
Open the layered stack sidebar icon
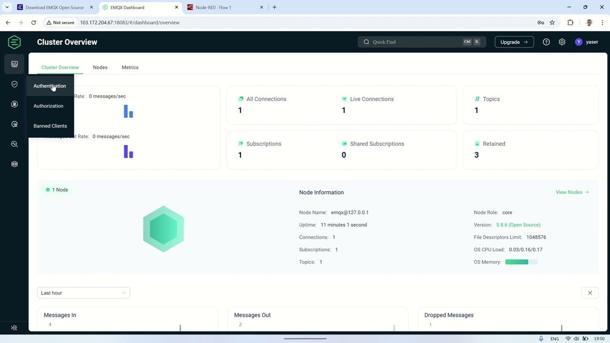pyautogui.click(x=14, y=164)
